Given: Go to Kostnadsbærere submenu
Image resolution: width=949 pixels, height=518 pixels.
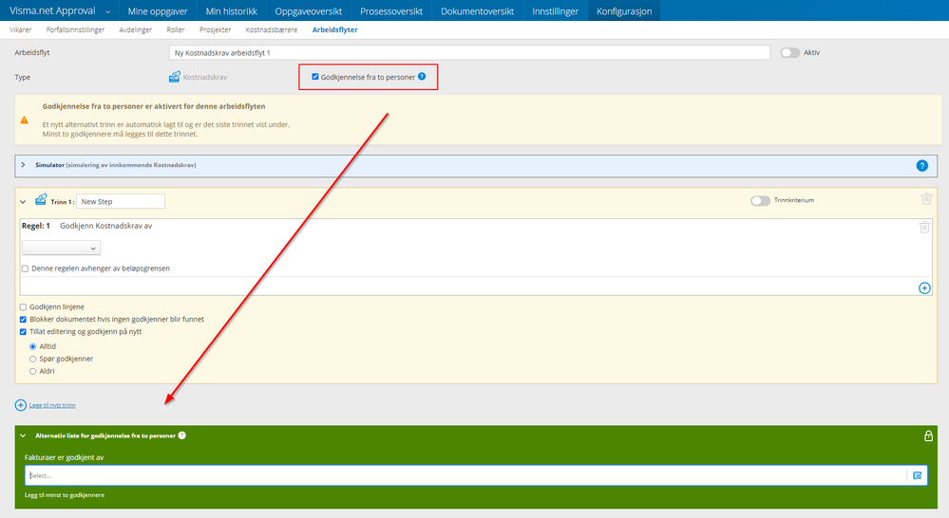Looking at the screenshot, I should coord(272,29).
